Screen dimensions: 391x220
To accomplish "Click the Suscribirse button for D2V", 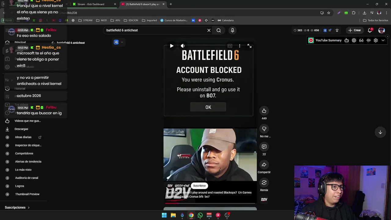I will click(x=199, y=186).
